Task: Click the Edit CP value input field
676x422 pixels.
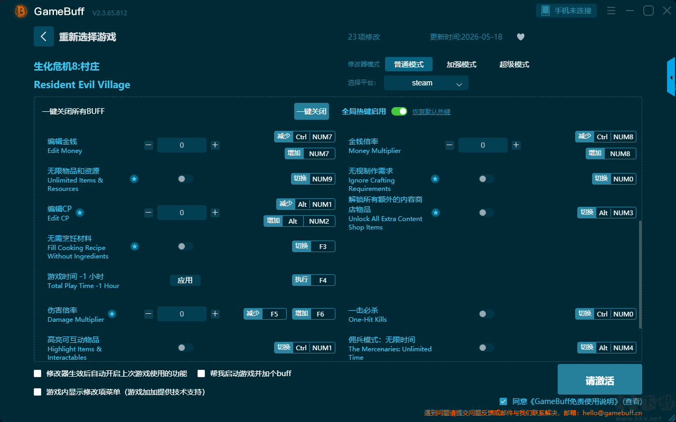Action: click(182, 213)
